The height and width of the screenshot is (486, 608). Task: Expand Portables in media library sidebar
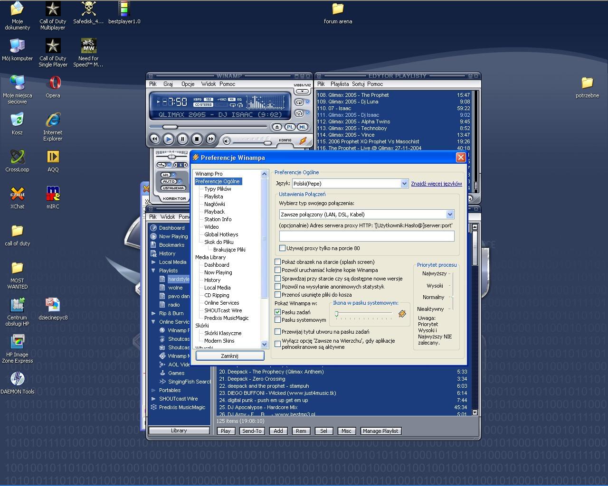coord(153,390)
